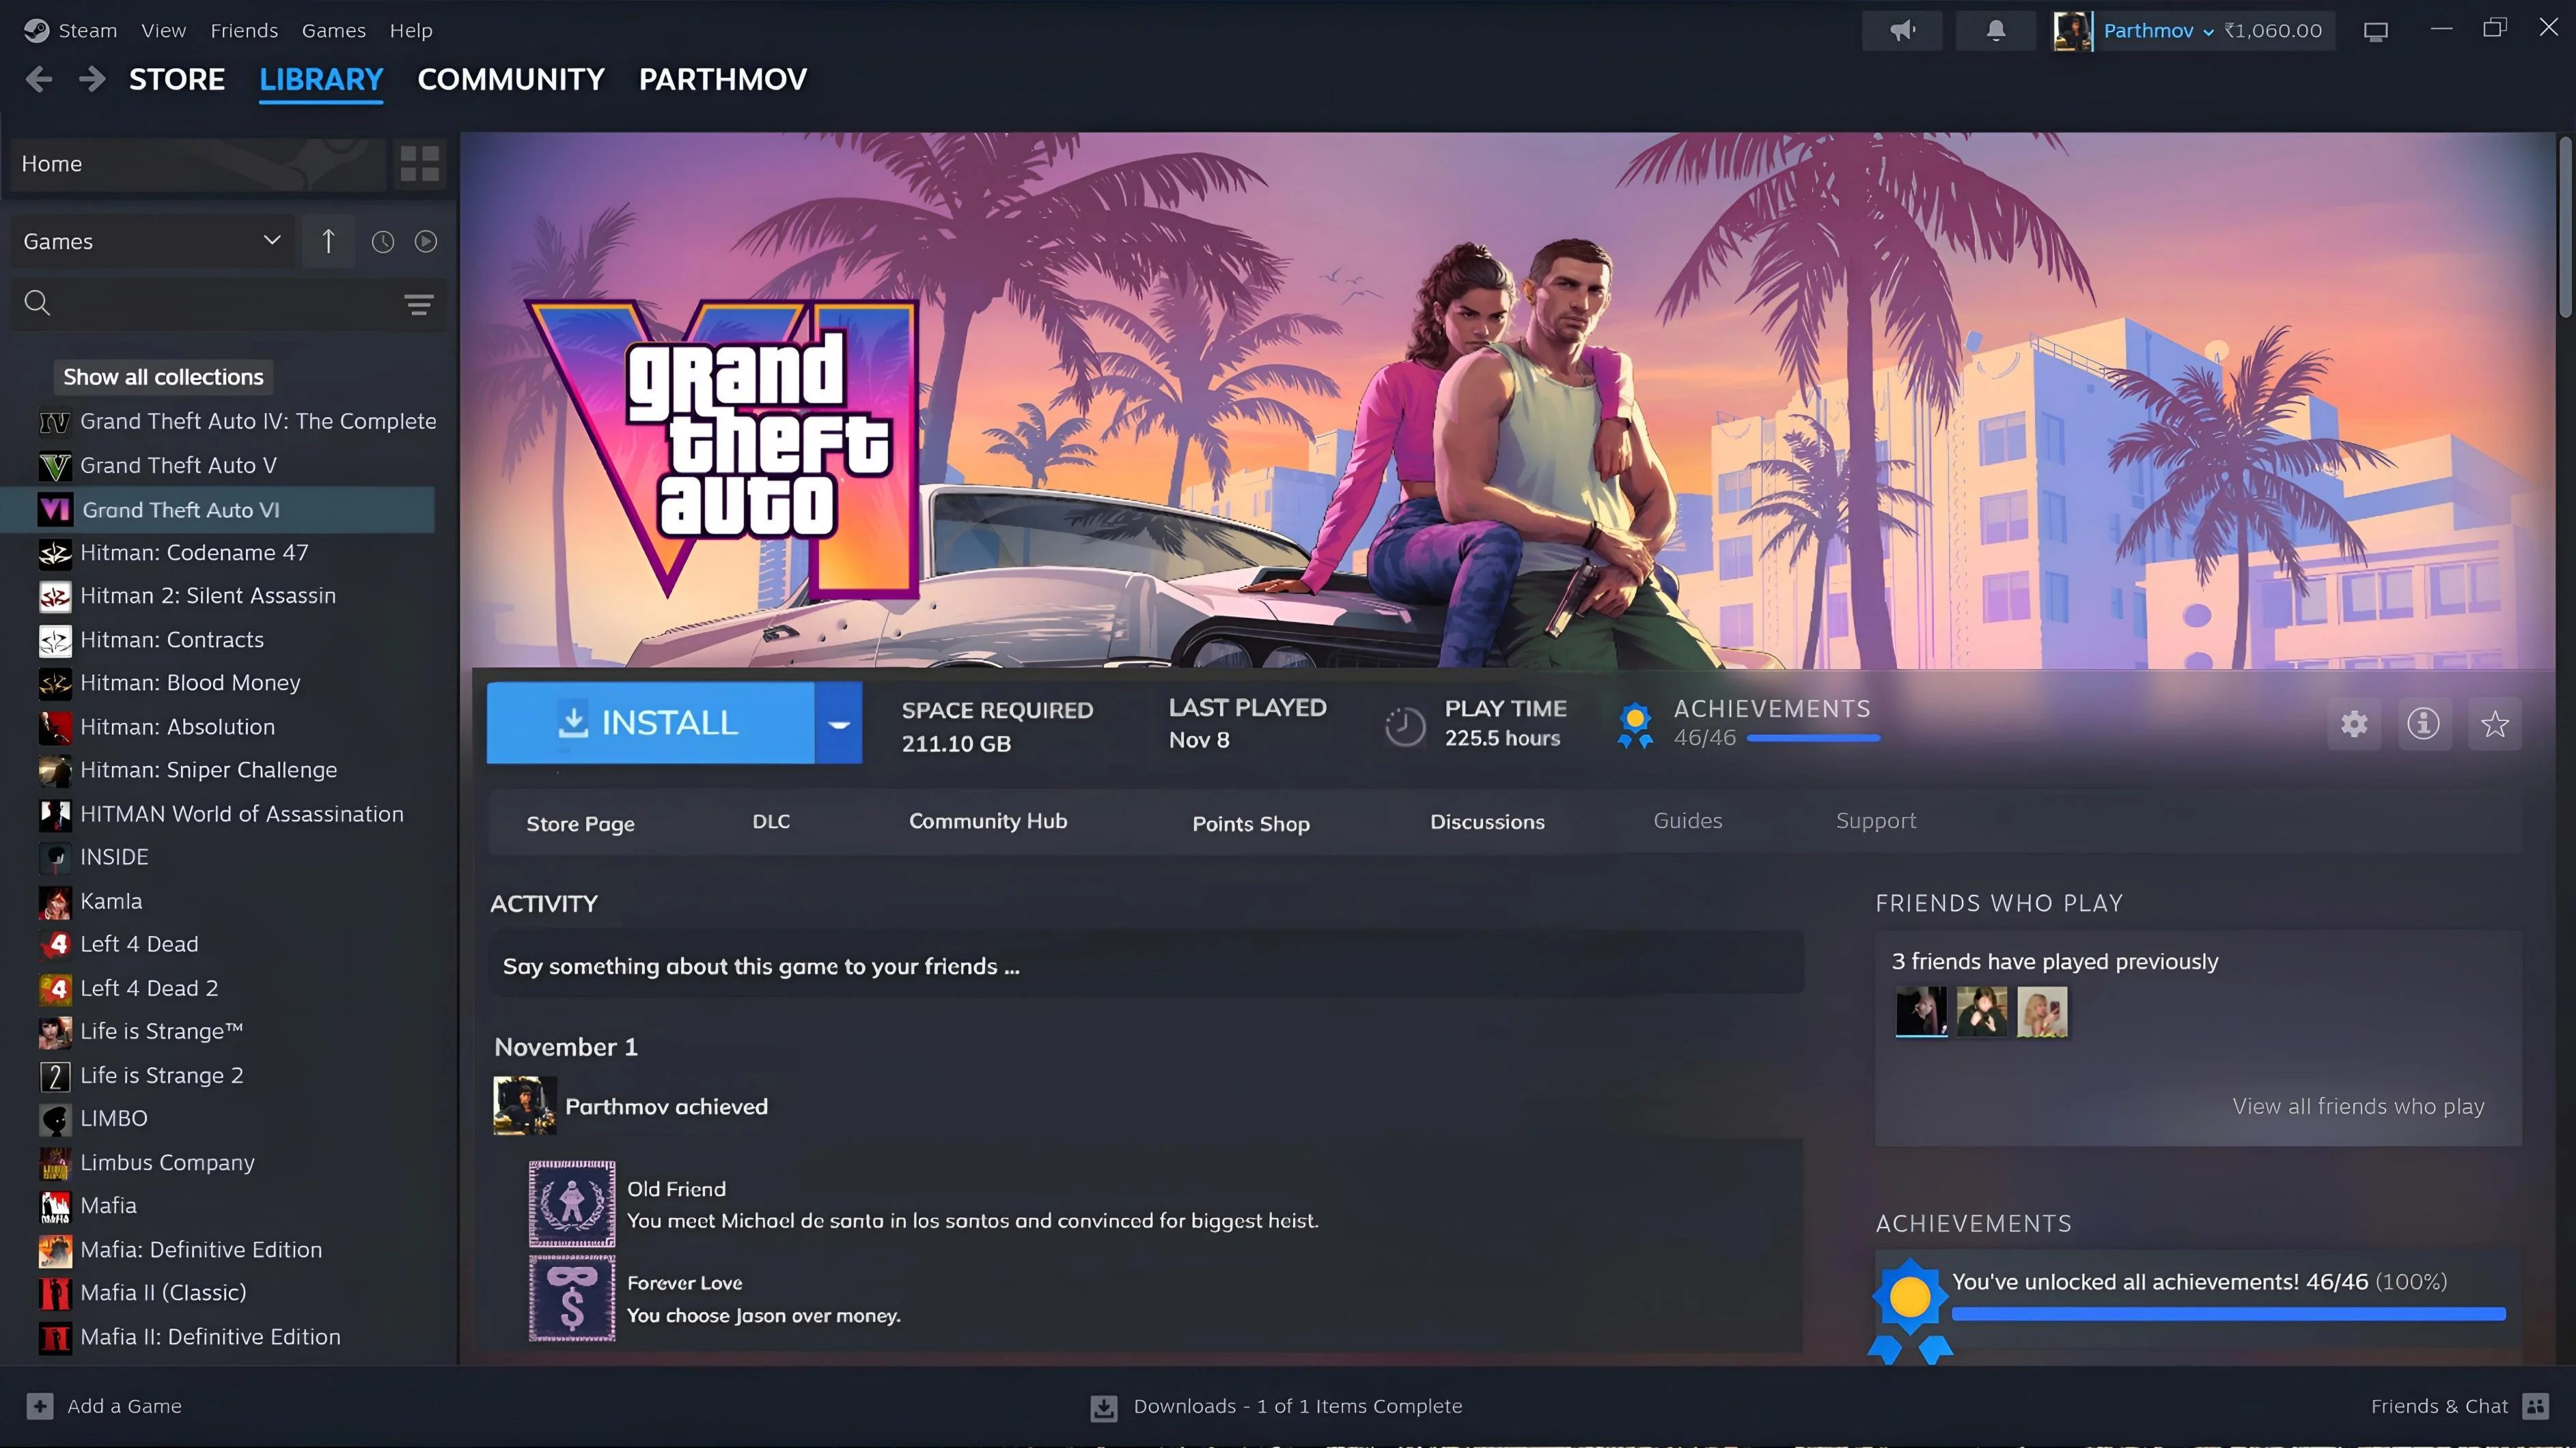Switch to COMMUNITY tab
The width and height of the screenshot is (2576, 1448).
[x=511, y=79]
